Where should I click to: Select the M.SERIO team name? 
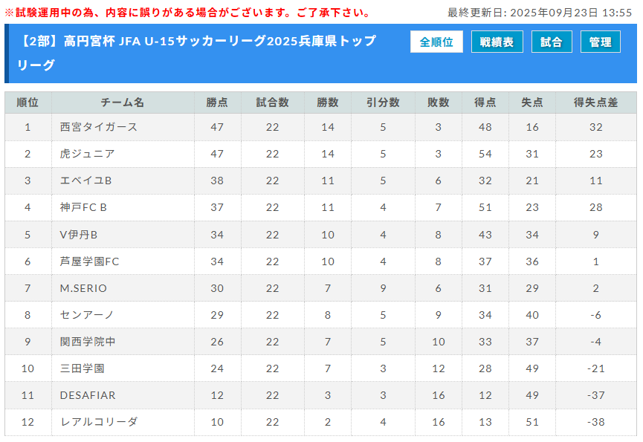pos(83,288)
